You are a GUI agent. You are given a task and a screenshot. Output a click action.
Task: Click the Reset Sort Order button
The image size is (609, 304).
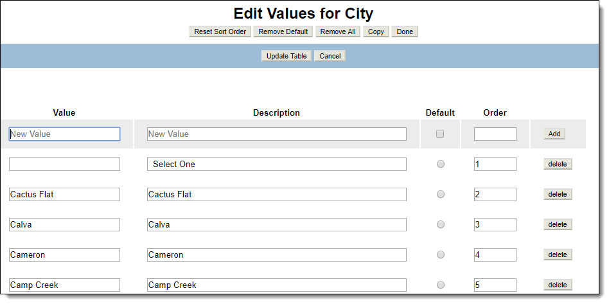click(220, 32)
